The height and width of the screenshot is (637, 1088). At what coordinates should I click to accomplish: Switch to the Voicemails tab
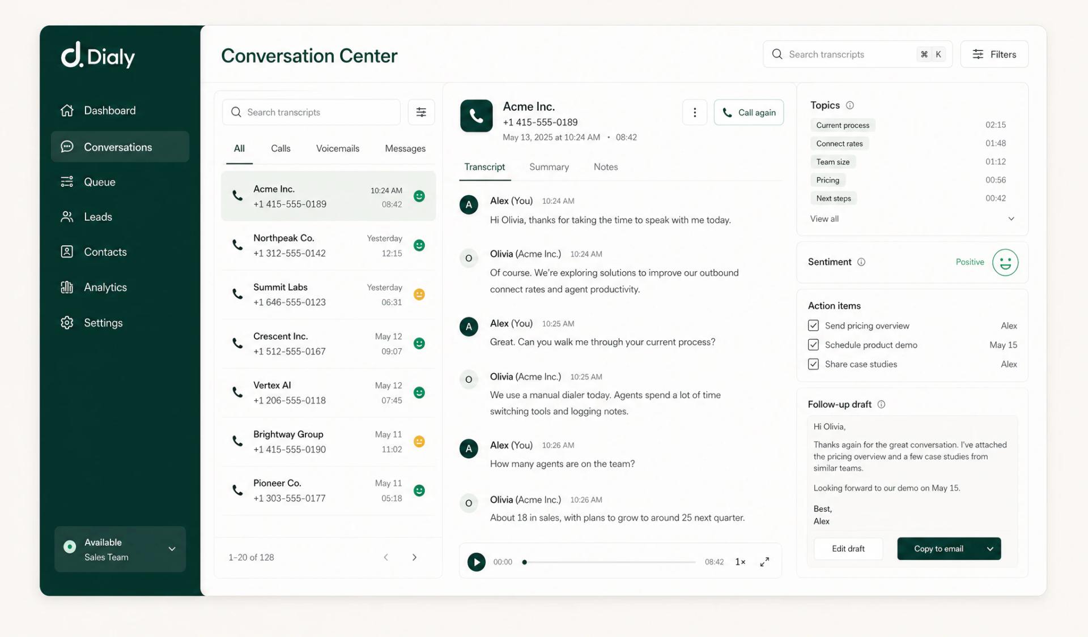coord(337,148)
